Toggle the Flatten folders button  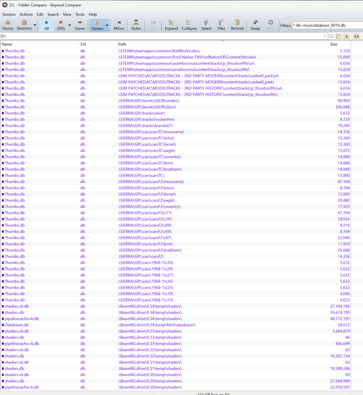97,25
